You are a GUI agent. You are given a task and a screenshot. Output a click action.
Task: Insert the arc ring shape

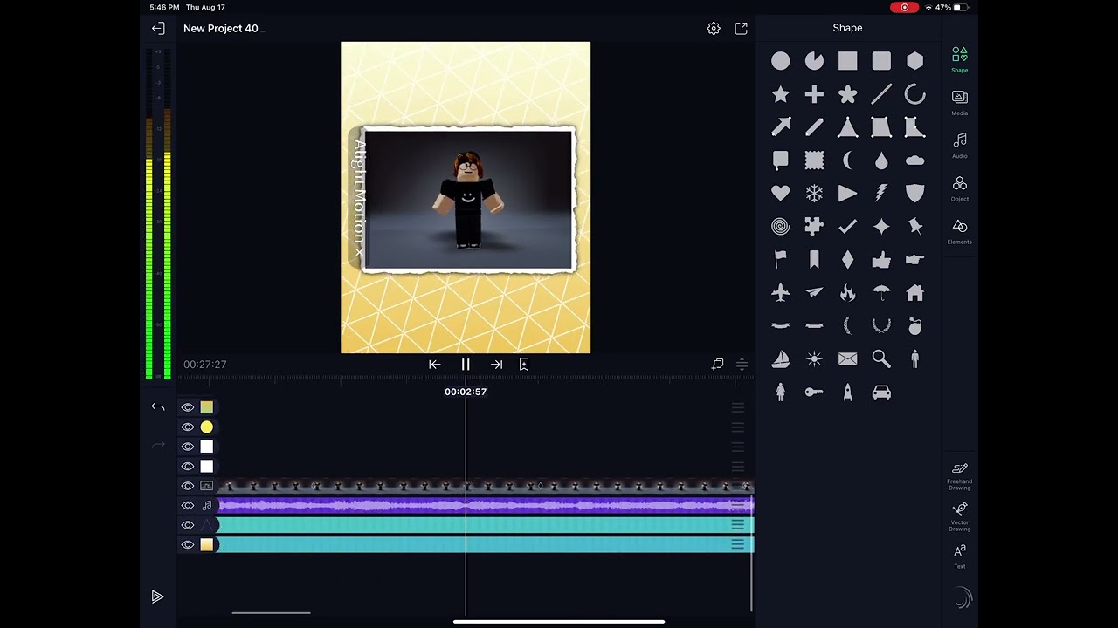click(914, 94)
